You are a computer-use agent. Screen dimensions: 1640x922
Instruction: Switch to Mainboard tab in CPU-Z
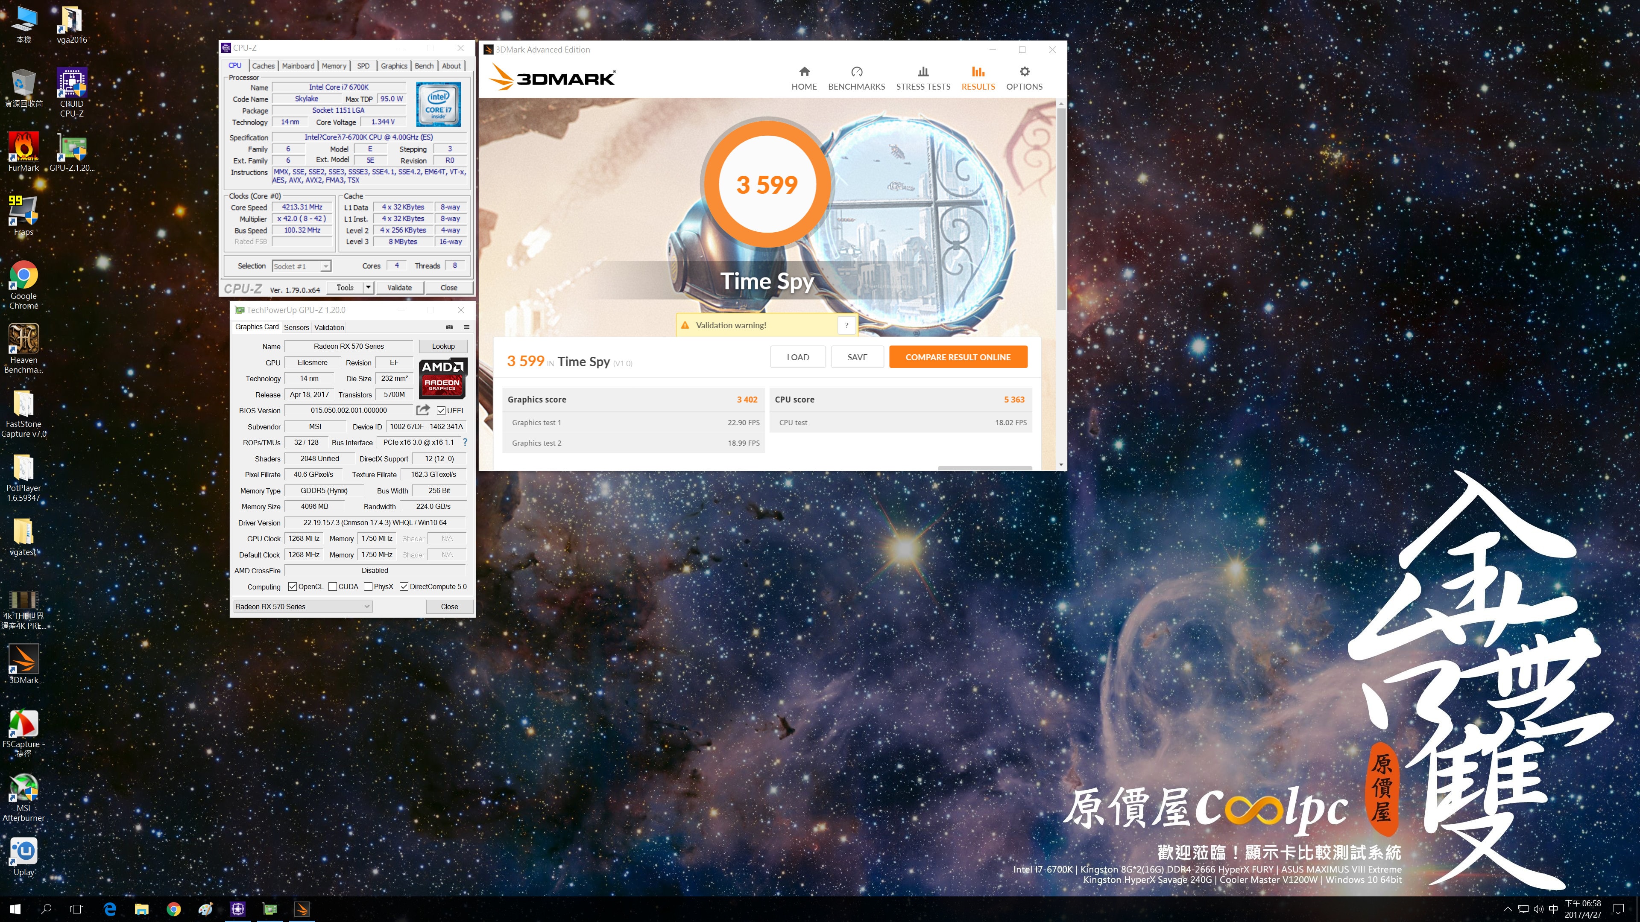(298, 66)
